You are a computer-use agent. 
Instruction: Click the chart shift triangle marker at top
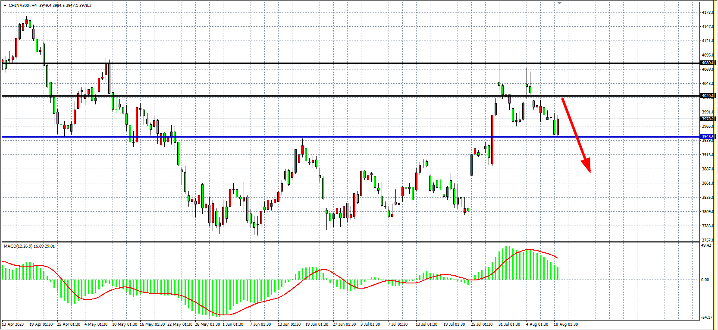559,3
